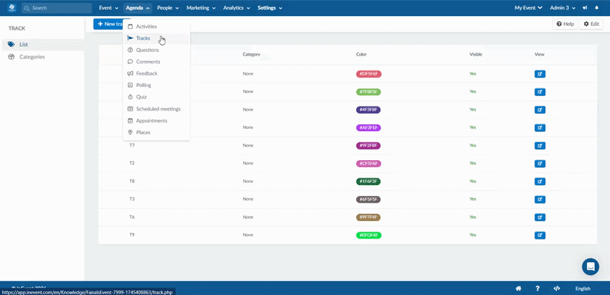Expand the Settings menu
The image size is (610, 295).
[270, 8]
